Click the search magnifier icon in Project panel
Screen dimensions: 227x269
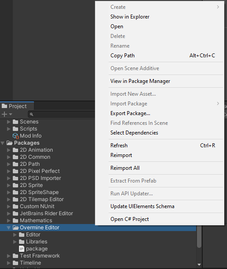pyautogui.click(x=31, y=114)
